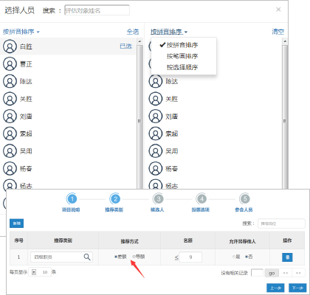Collapse right panel 按拼音排序 dropdown
This screenshot has height=295, width=310.
click(x=169, y=32)
